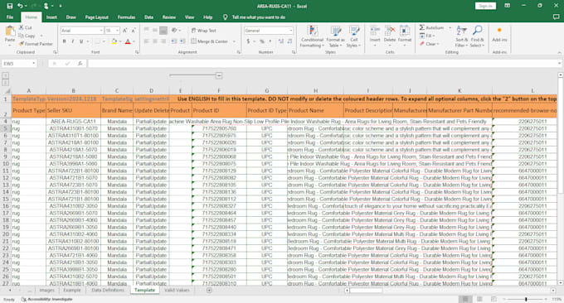Image resolution: width=564 pixels, height=303 pixels.
Task: Click Decrease Font Size icon
Action: 133,31
